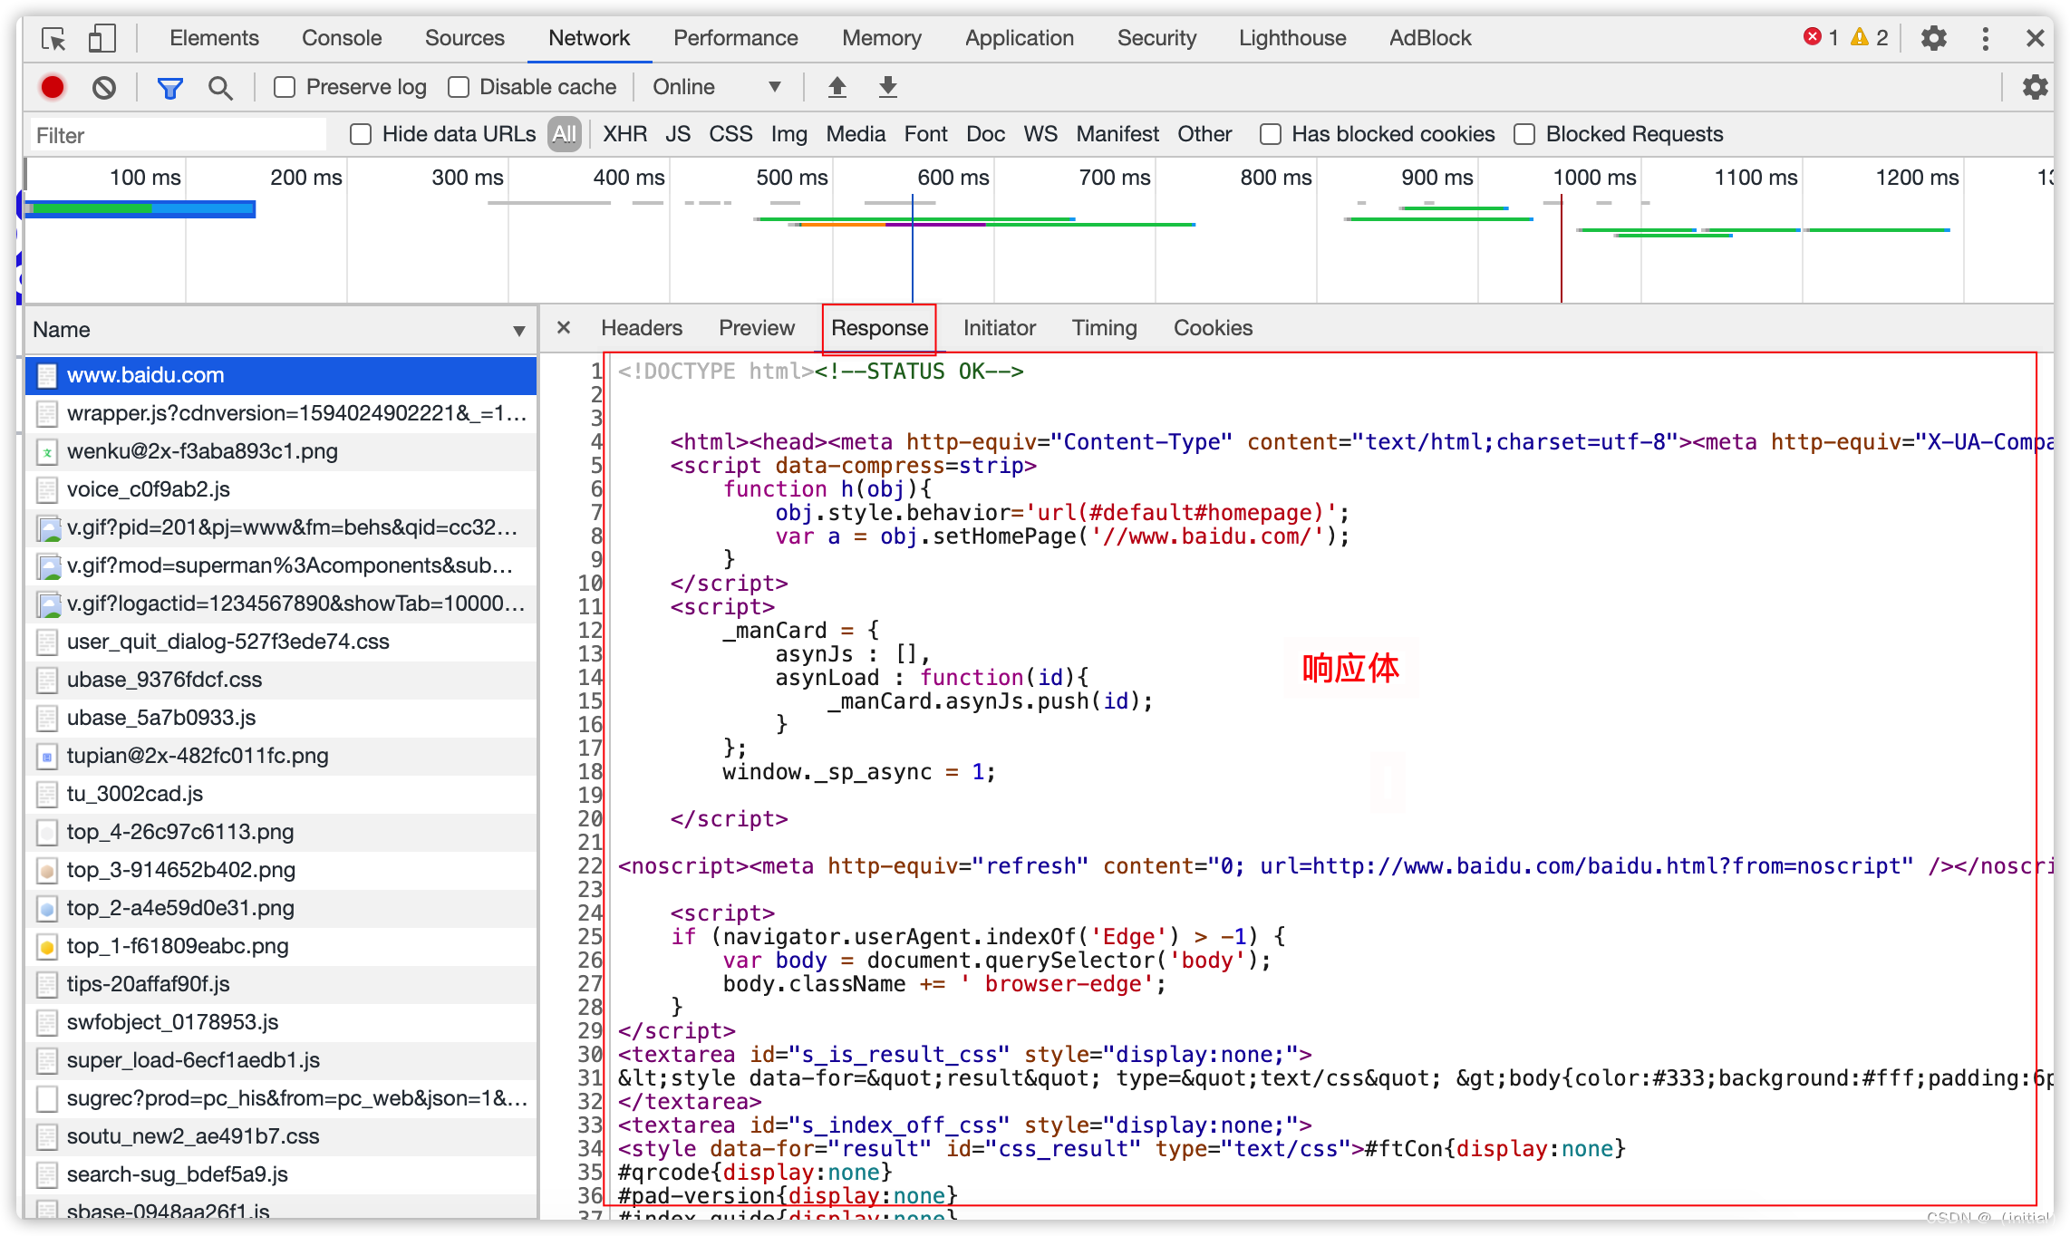Export HAR file with download arrow
2070x1236 pixels.
point(888,87)
